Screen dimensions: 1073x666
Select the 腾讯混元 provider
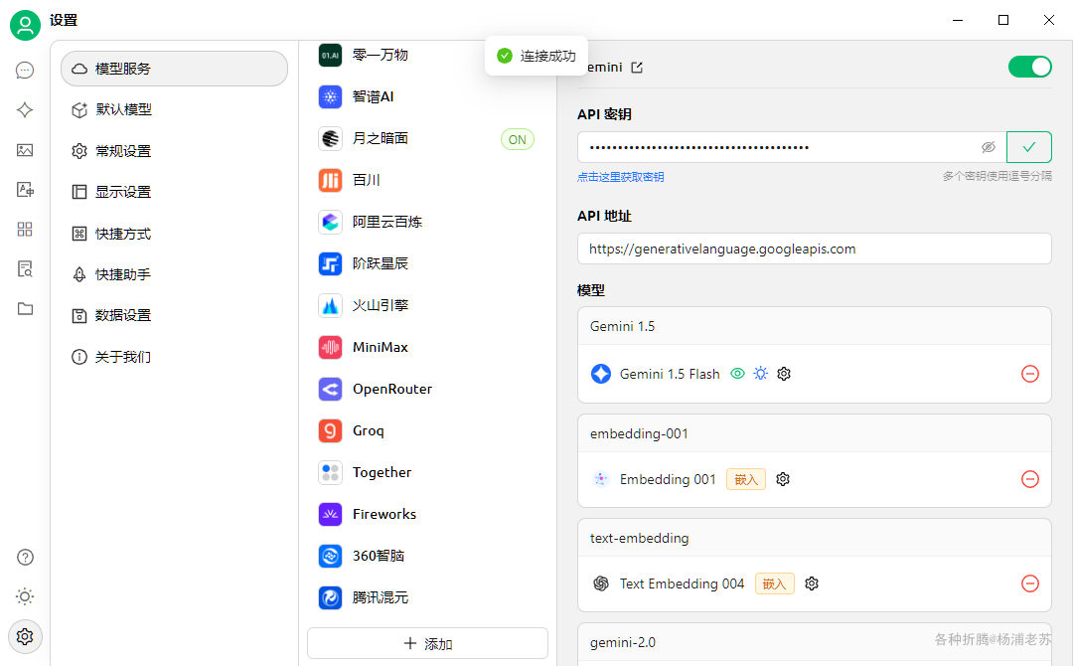pyautogui.click(x=427, y=597)
